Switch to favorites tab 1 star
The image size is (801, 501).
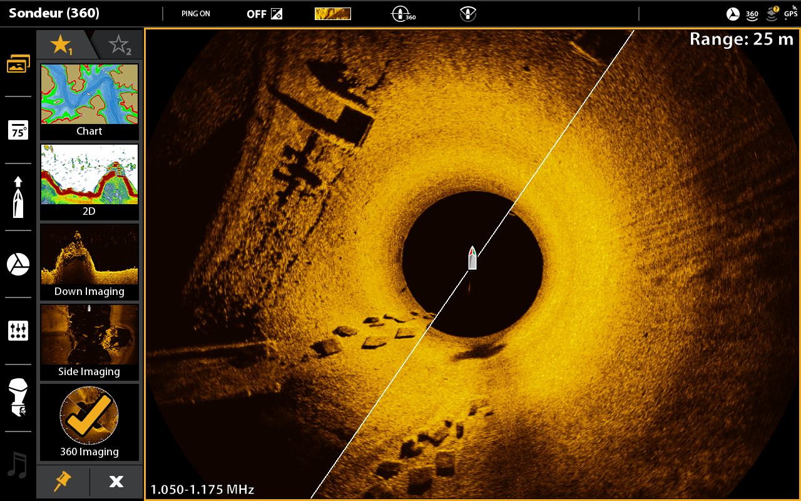[62, 44]
